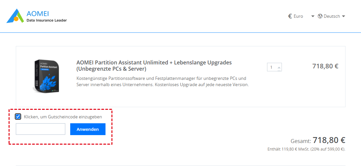Click the 'Data Insurance Leader' tagline

pos(47,20)
